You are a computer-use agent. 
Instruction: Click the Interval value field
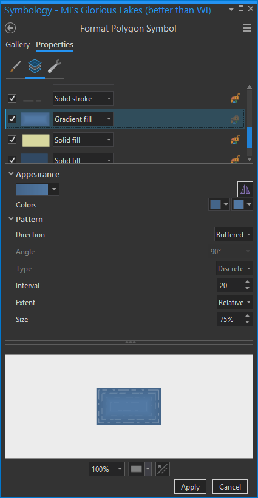tap(230, 286)
